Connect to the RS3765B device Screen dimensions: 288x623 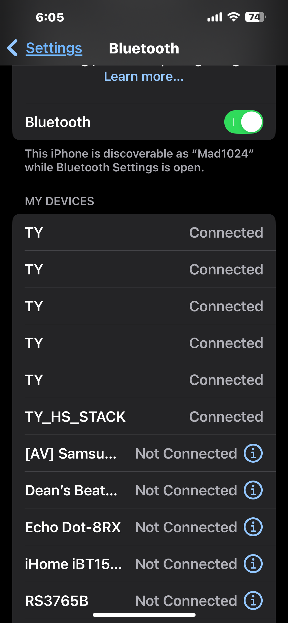click(x=57, y=601)
